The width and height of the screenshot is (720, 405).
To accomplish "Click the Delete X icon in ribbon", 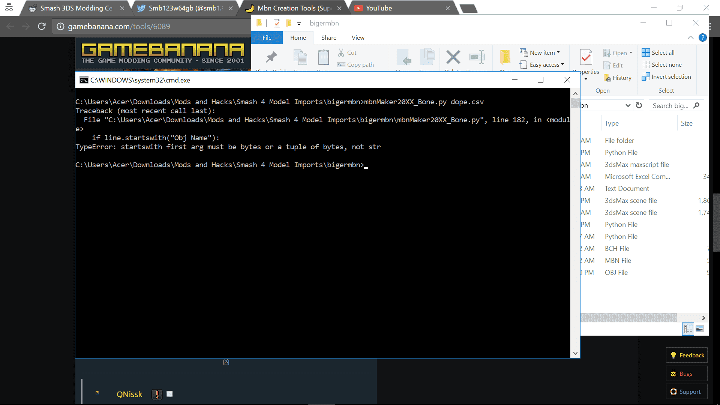I will tap(453, 57).
